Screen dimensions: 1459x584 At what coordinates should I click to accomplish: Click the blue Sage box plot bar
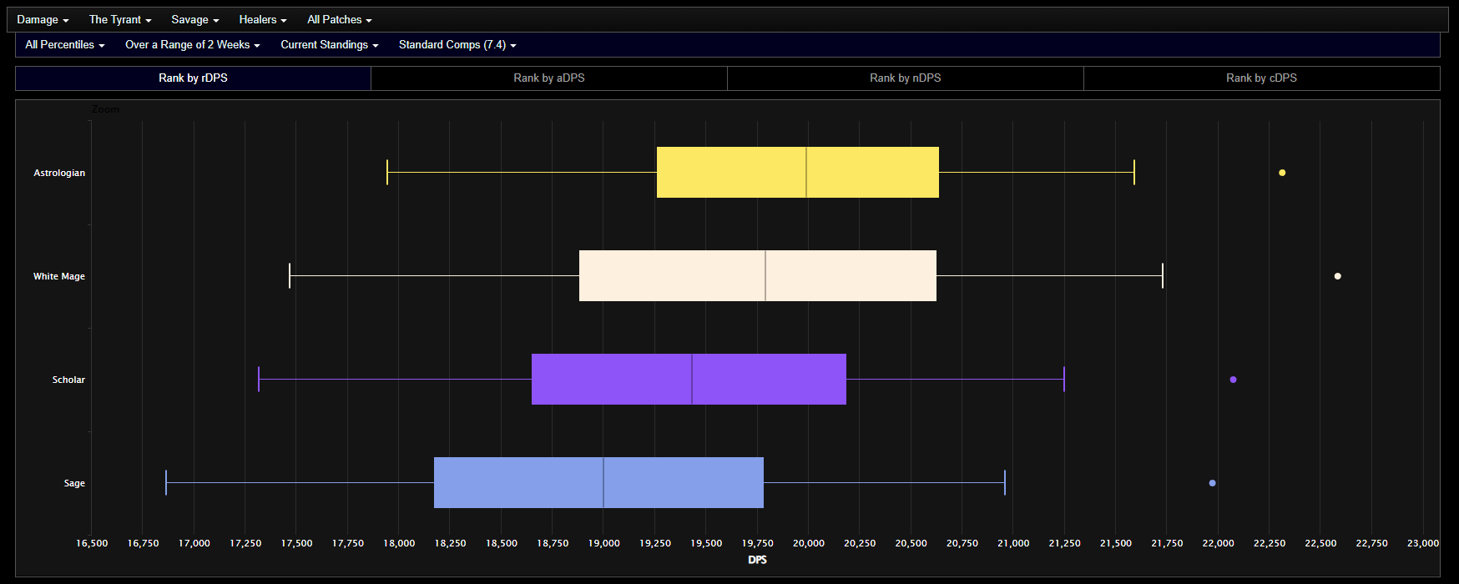click(x=598, y=482)
